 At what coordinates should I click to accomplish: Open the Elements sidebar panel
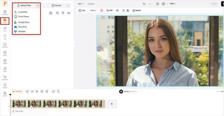[5, 78]
